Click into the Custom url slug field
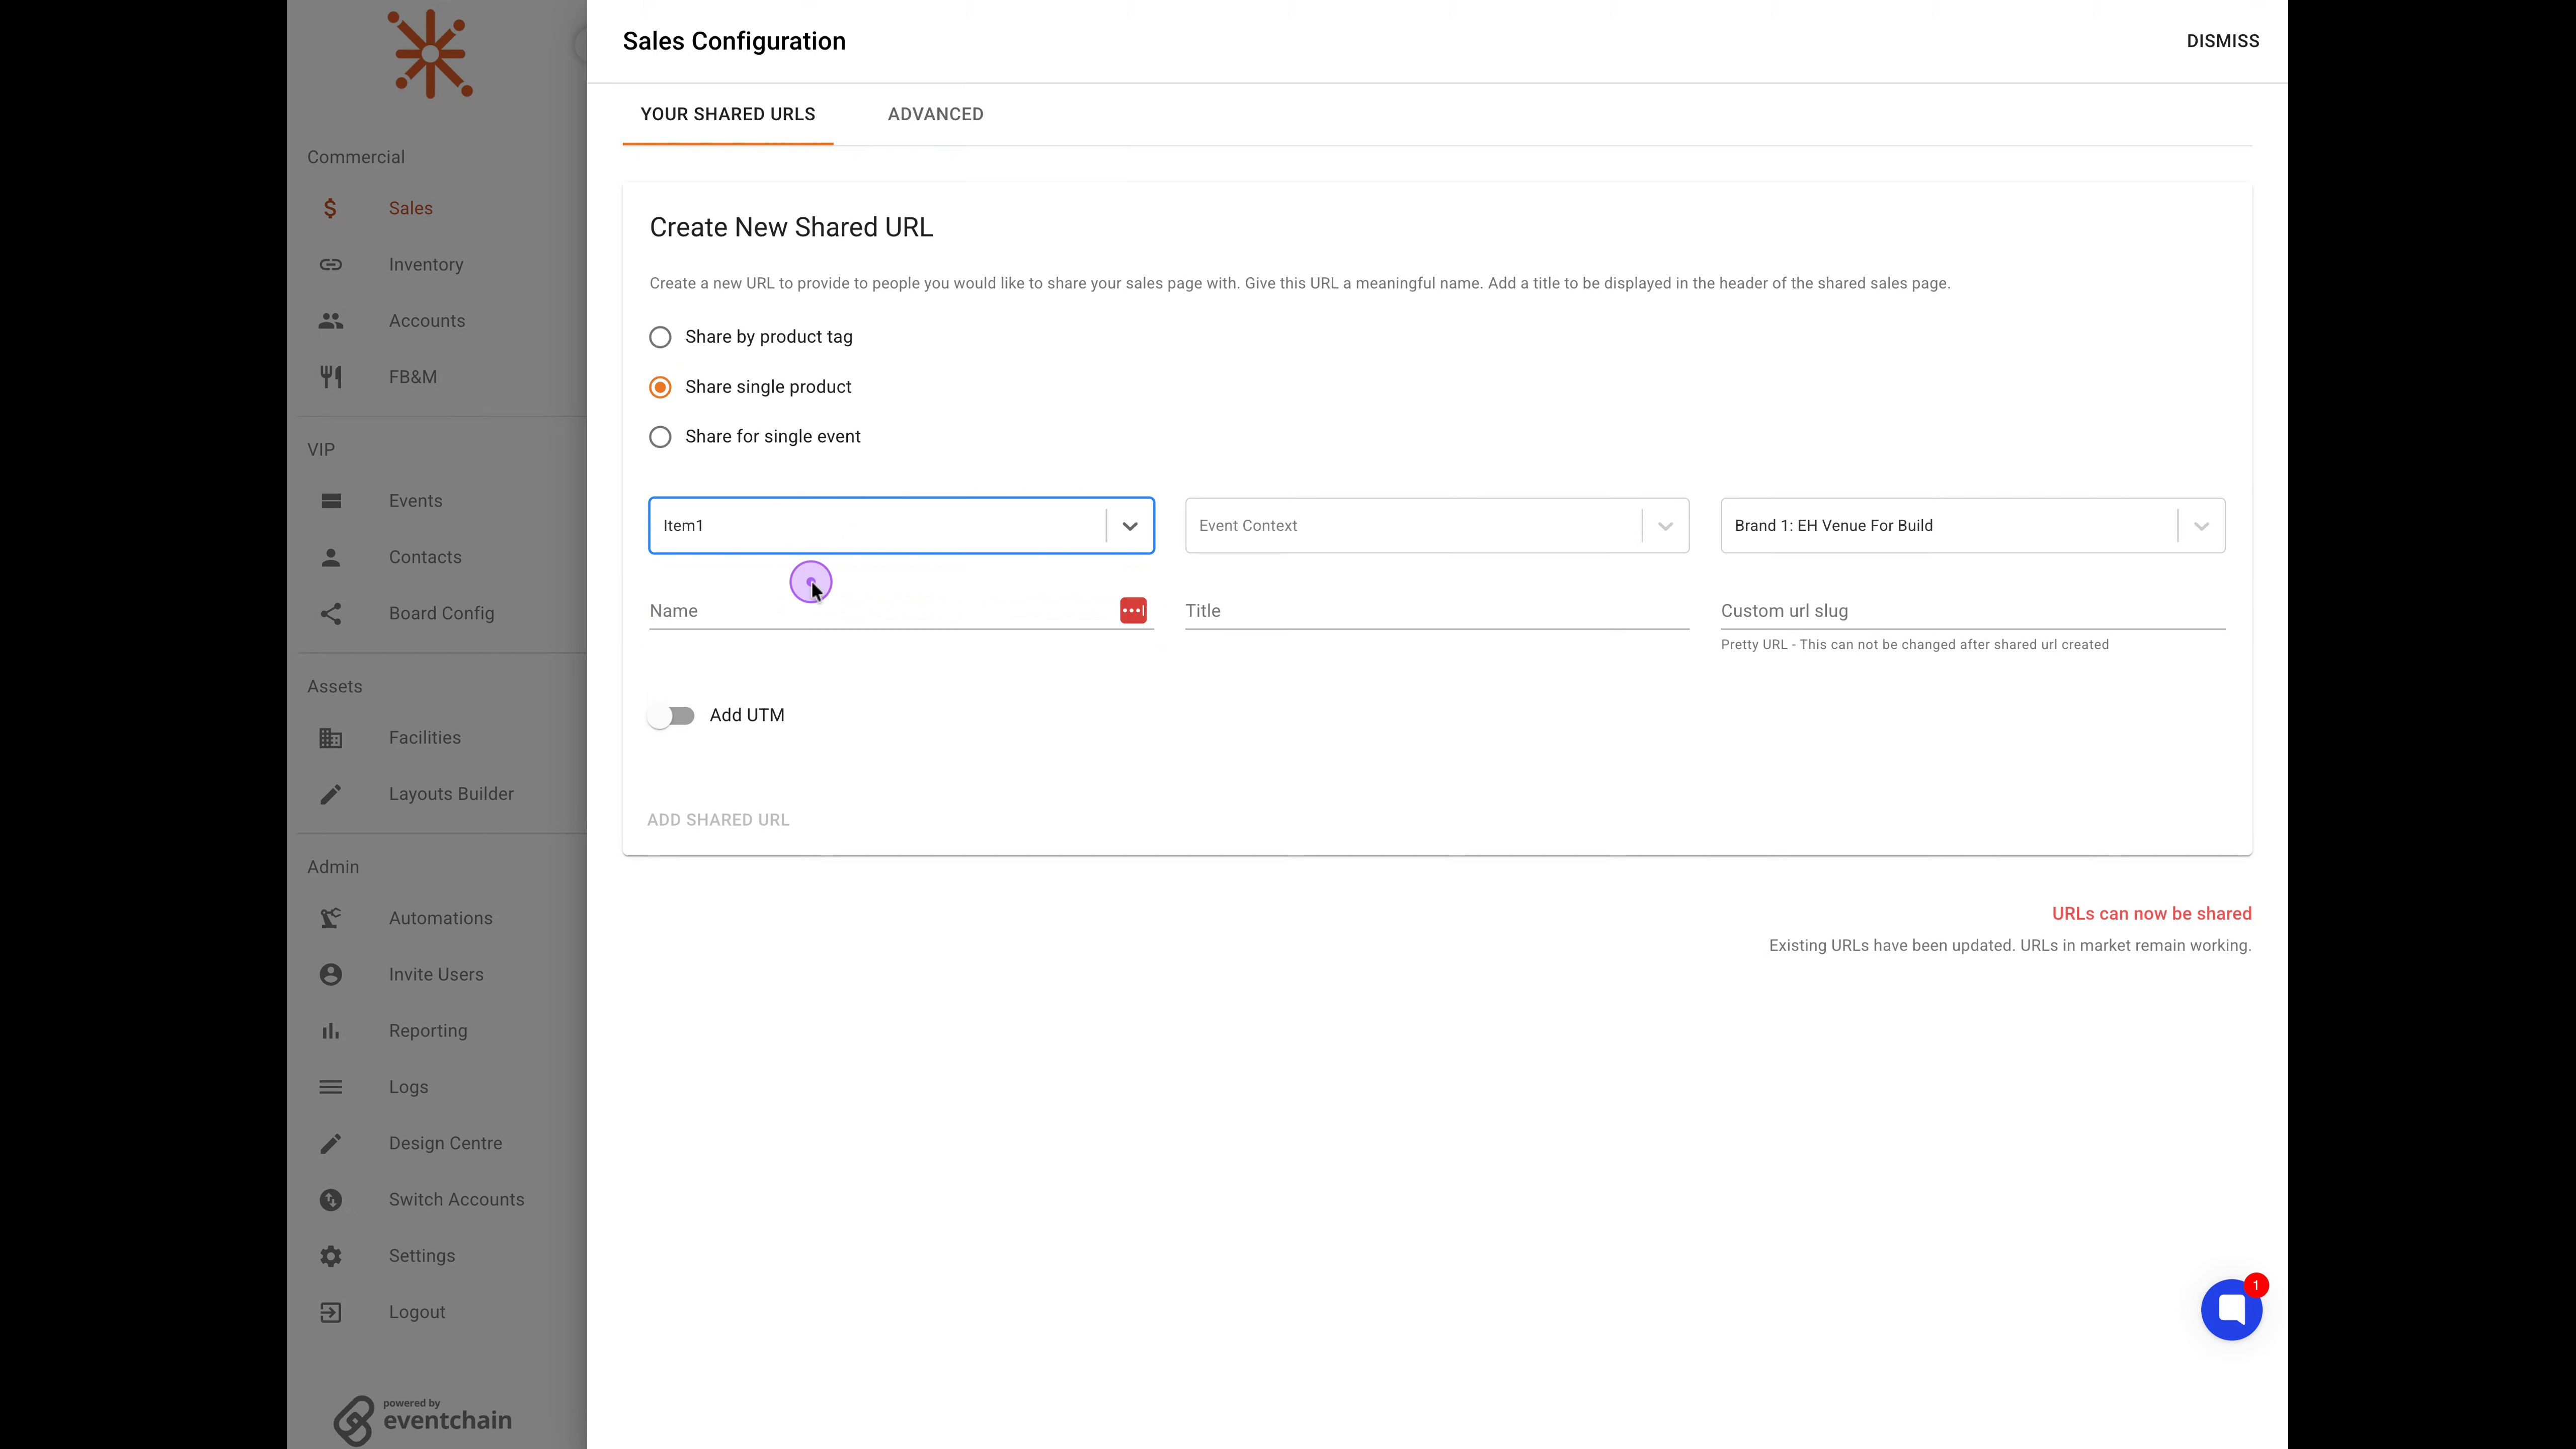The width and height of the screenshot is (2576, 1449). [x=1972, y=610]
